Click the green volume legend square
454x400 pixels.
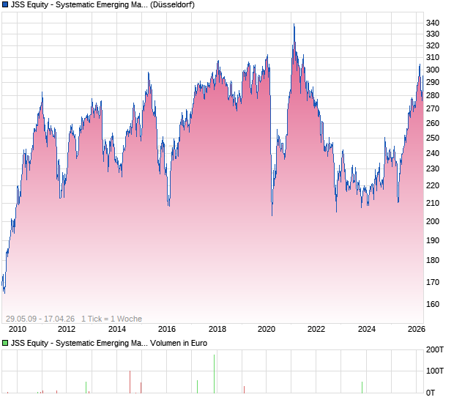5,342
